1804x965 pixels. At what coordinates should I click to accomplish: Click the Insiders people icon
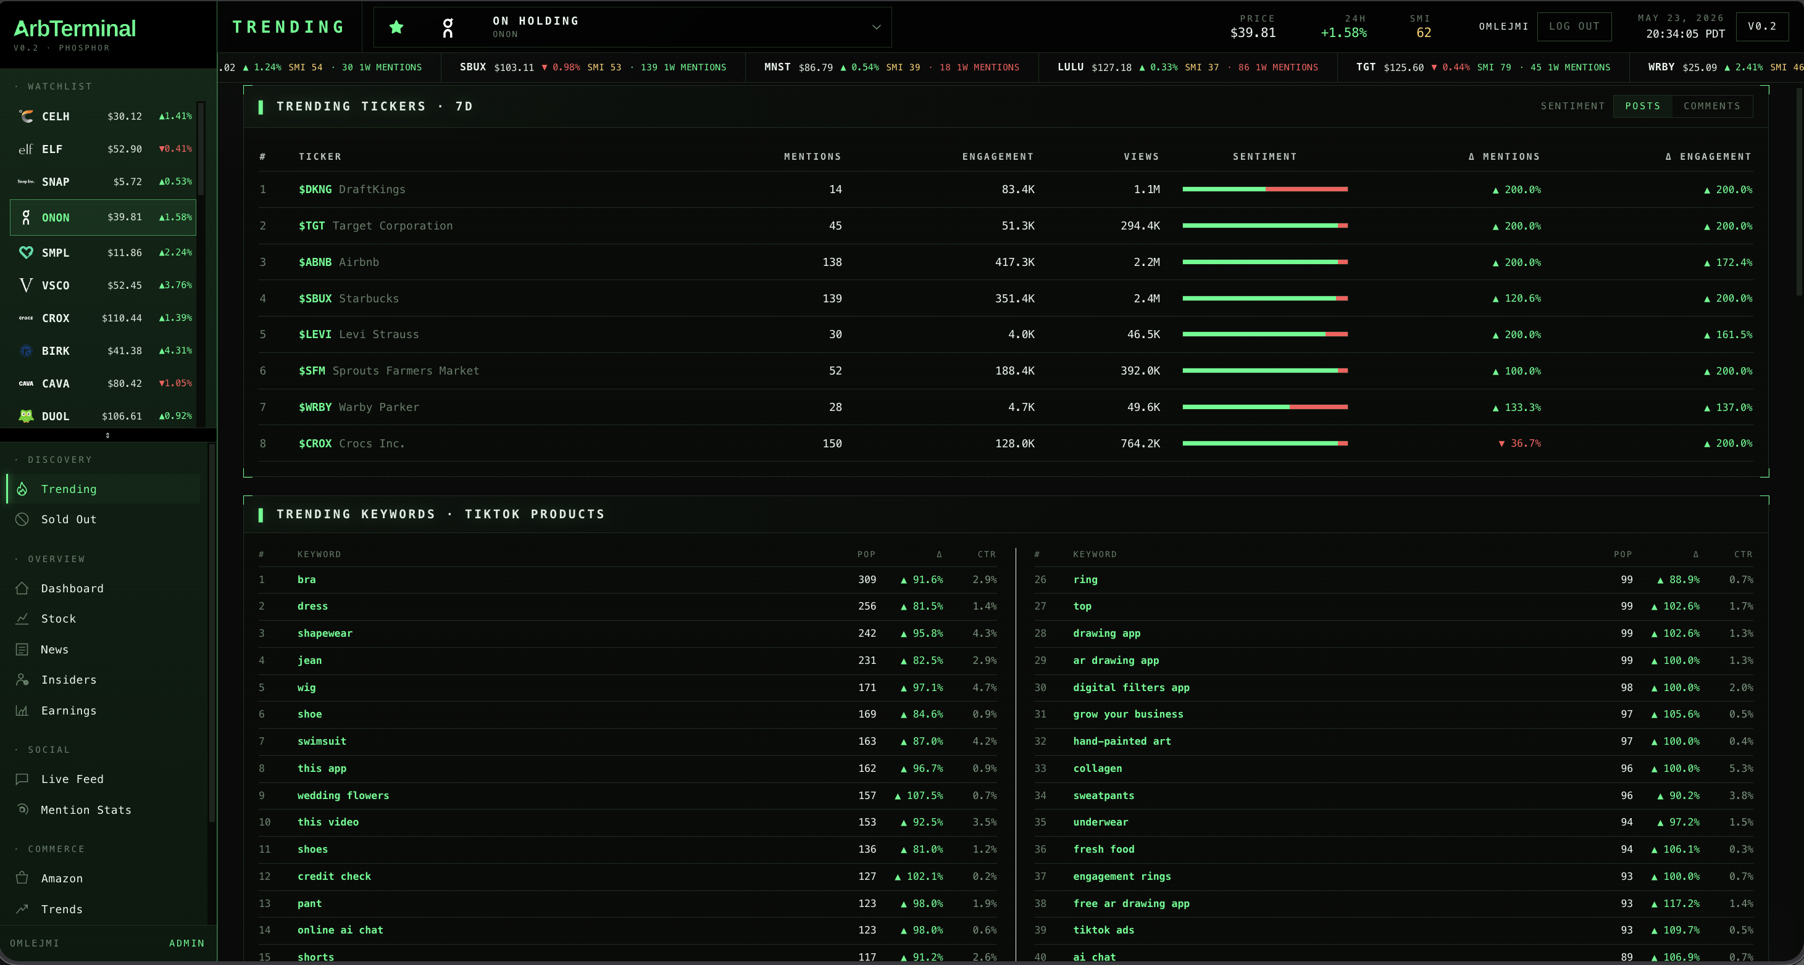[x=22, y=679]
